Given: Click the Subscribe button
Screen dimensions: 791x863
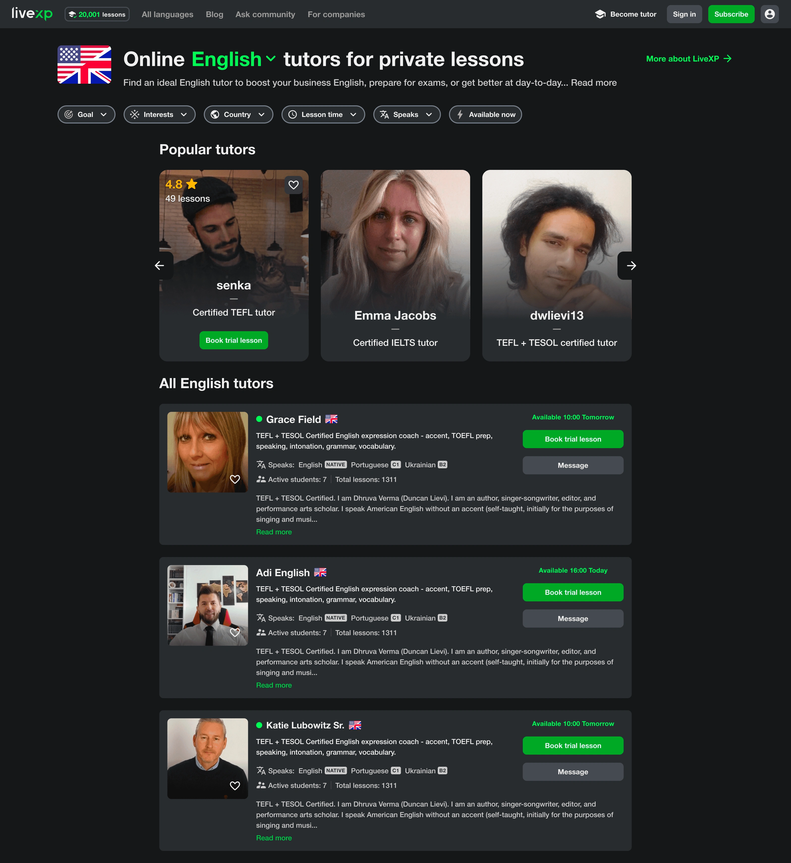Looking at the screenshot, I should pos(731,14).
